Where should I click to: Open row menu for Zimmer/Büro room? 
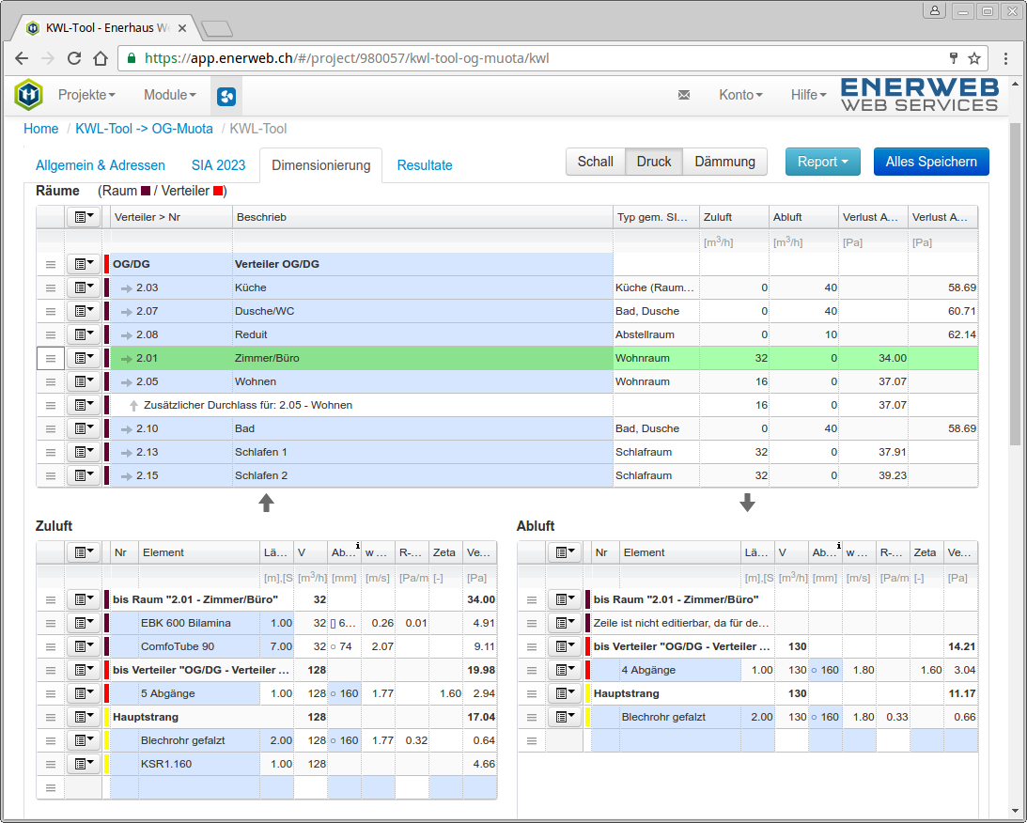click(83, 358)
